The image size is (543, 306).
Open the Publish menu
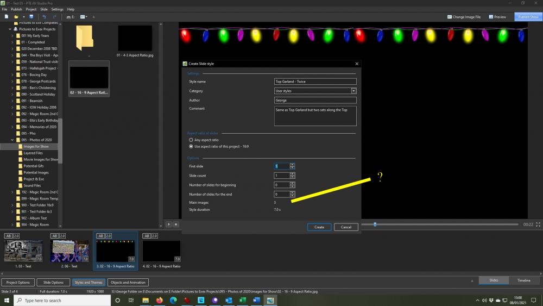[x=16, y=9]
